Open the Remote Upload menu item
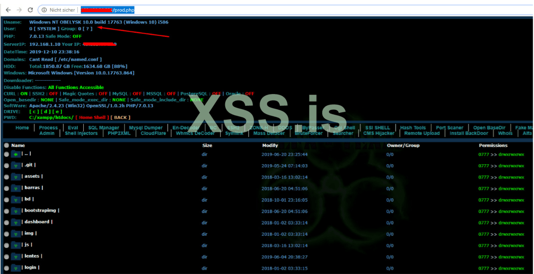 click(422, 133)
